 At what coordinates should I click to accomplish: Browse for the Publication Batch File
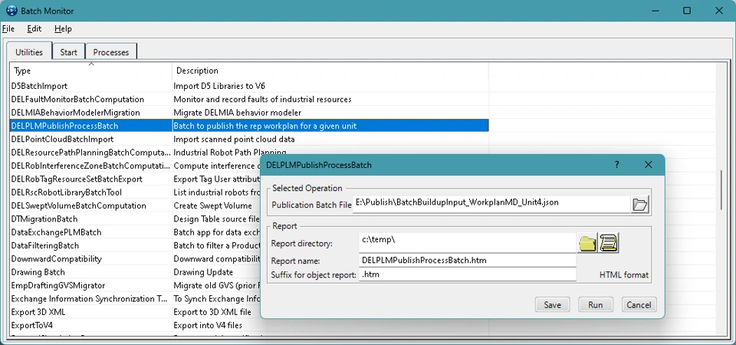pos(639,205)
